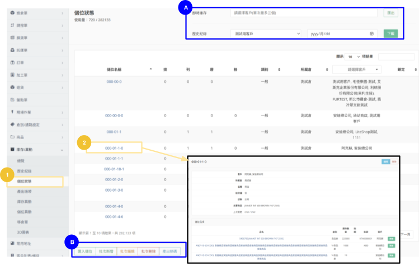
Task: Open storage location link 000-01-3-0
Action: (114, 190)
